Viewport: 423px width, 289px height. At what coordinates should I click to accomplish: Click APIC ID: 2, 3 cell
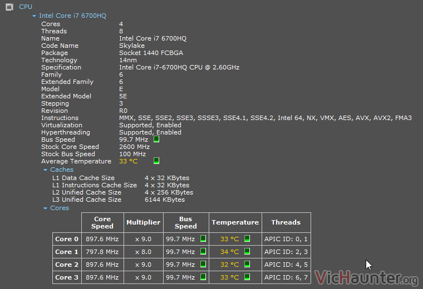coord(286,252)
